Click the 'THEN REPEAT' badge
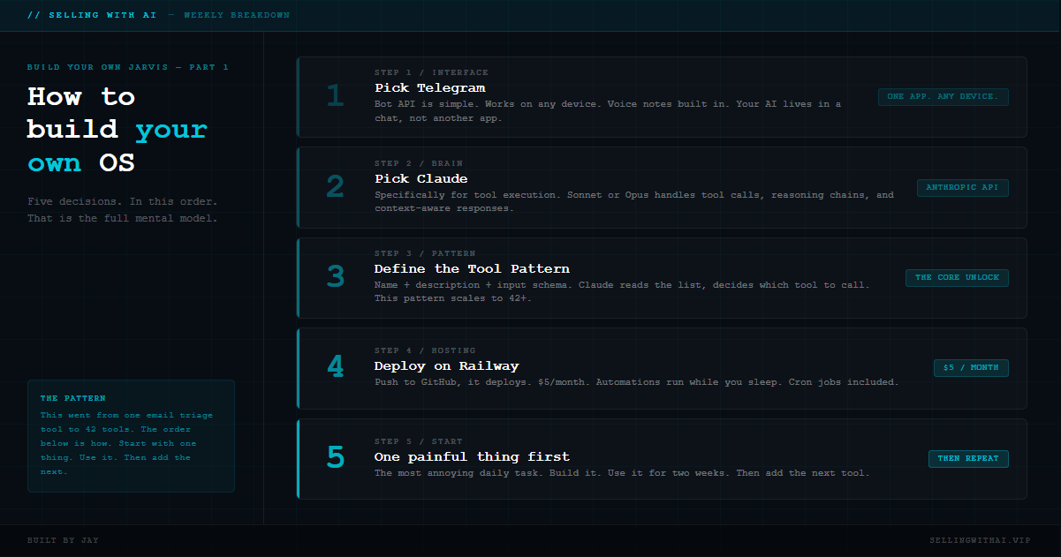 coord(967,459)
